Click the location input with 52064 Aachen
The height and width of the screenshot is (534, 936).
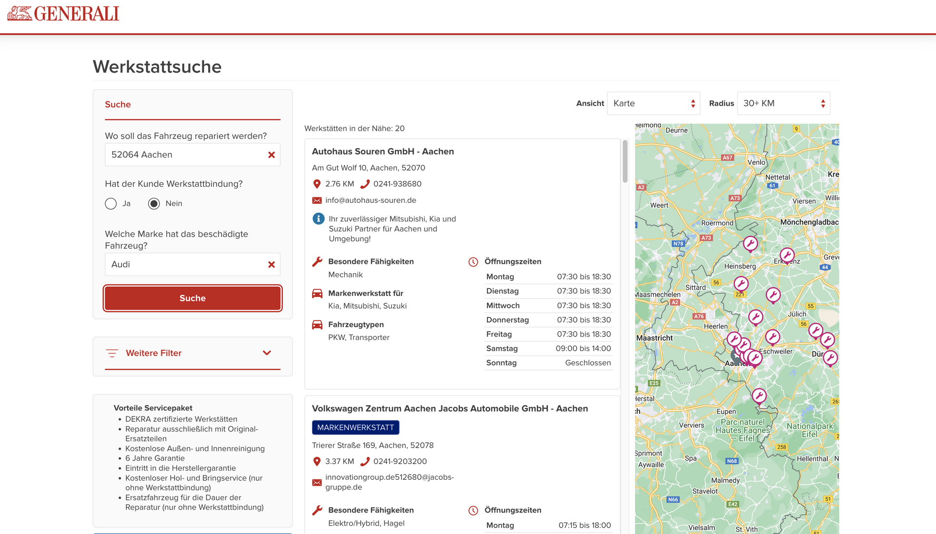coord(193,155)
